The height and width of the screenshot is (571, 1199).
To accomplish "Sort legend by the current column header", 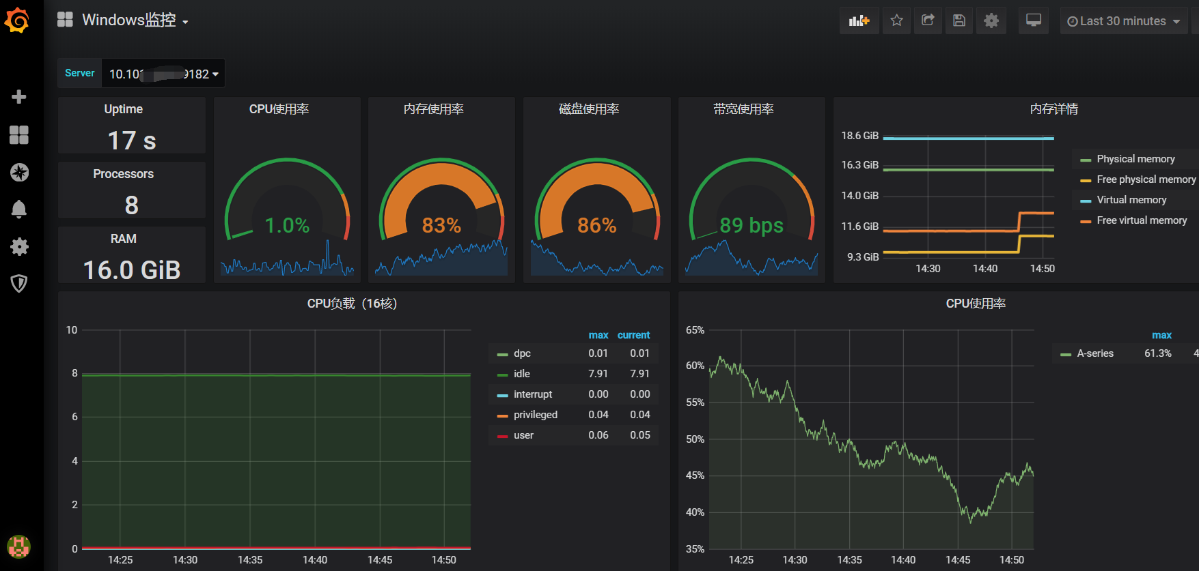I will pyautogui.click(x=633, y=335).
